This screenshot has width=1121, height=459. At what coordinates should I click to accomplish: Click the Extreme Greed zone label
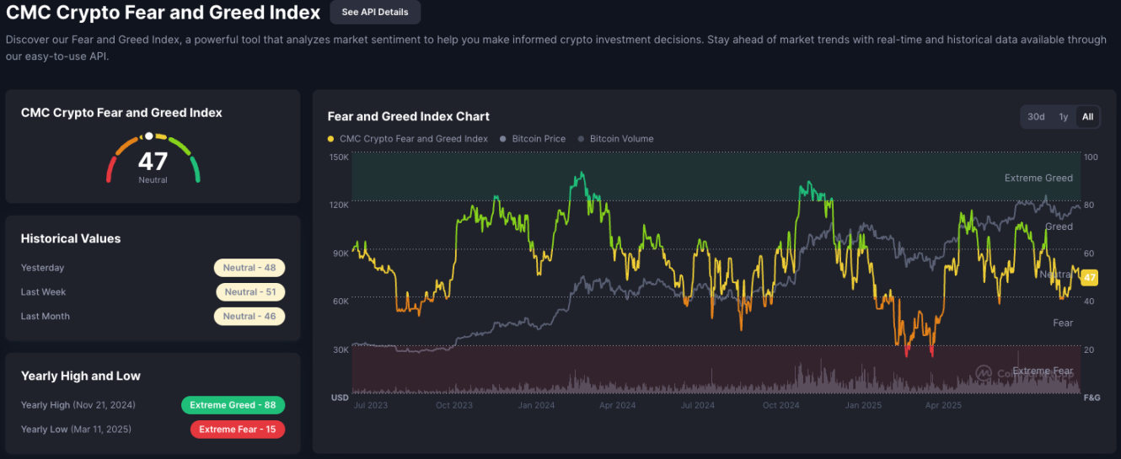tap(1038, 178)
